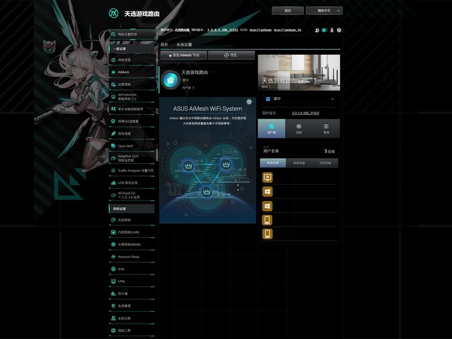Click the first Windows client device icon
Image resolution: width=452 pixels, height=339 pixels.
tap(267, 192)
